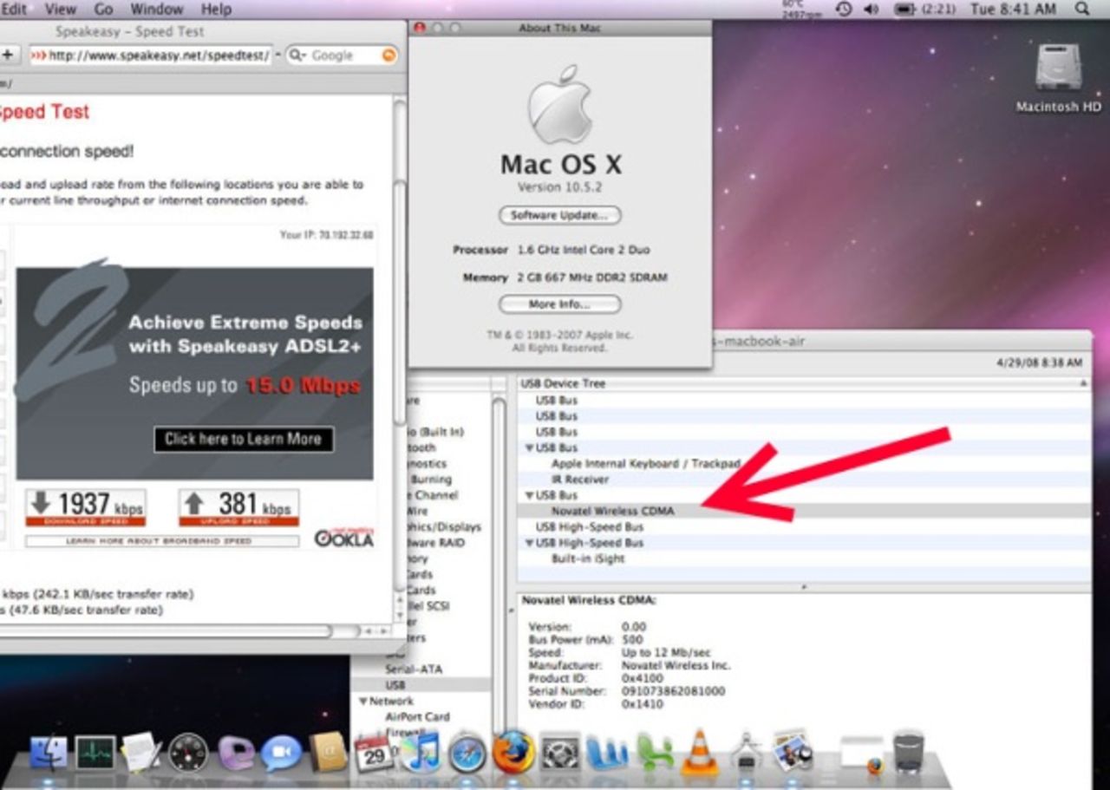The height and width of the screenshot is (790, 1110).
Task: Click the Software Update button
Action: (x=560, y=215)
